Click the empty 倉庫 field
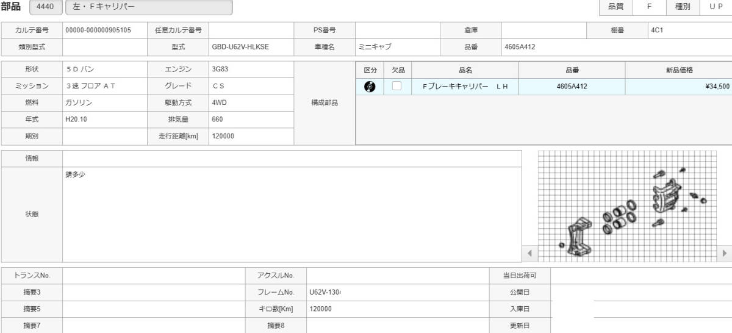Viewport: 732px width, 333px height. tap(544, 30)
